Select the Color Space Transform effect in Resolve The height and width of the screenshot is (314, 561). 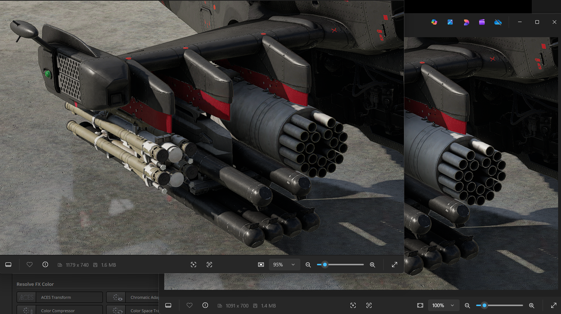pos(132,310)
